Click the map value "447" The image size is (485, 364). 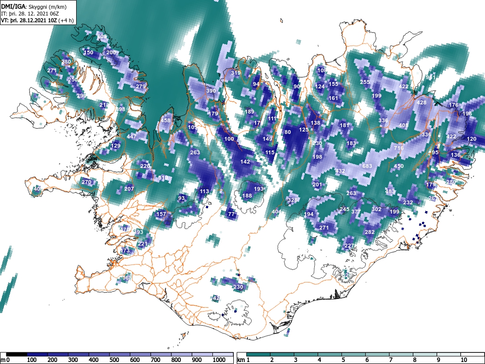[x=131, y=136]
